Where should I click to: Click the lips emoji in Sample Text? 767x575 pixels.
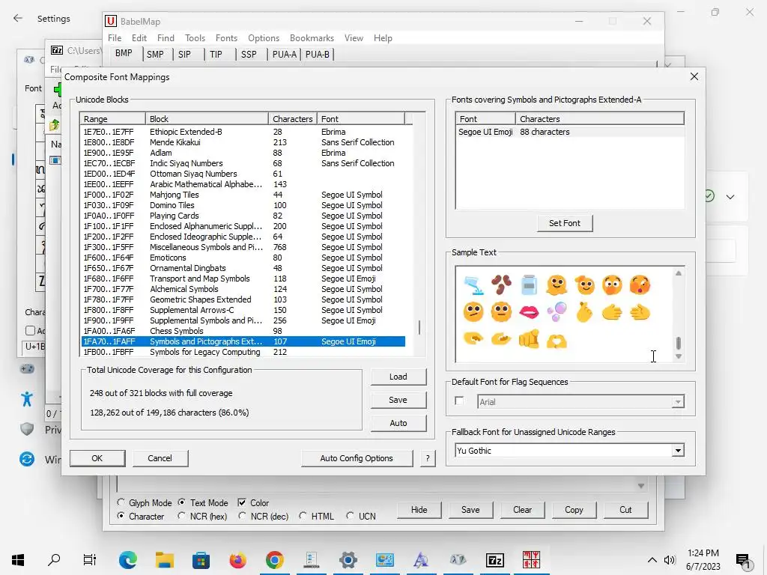(529, 312)
